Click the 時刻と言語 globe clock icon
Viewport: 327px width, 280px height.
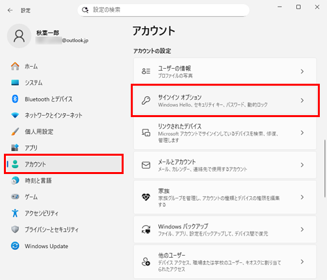pyautogui.click(x=15, y=181)
